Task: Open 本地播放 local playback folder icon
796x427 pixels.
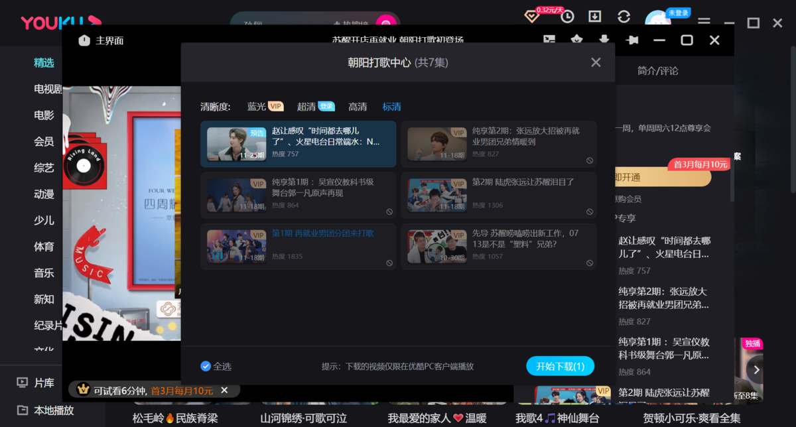Action: tap(23, 410)
